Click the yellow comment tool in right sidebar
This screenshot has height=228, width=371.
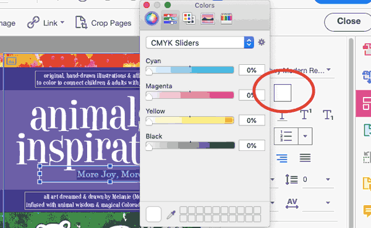pos(367,211)
